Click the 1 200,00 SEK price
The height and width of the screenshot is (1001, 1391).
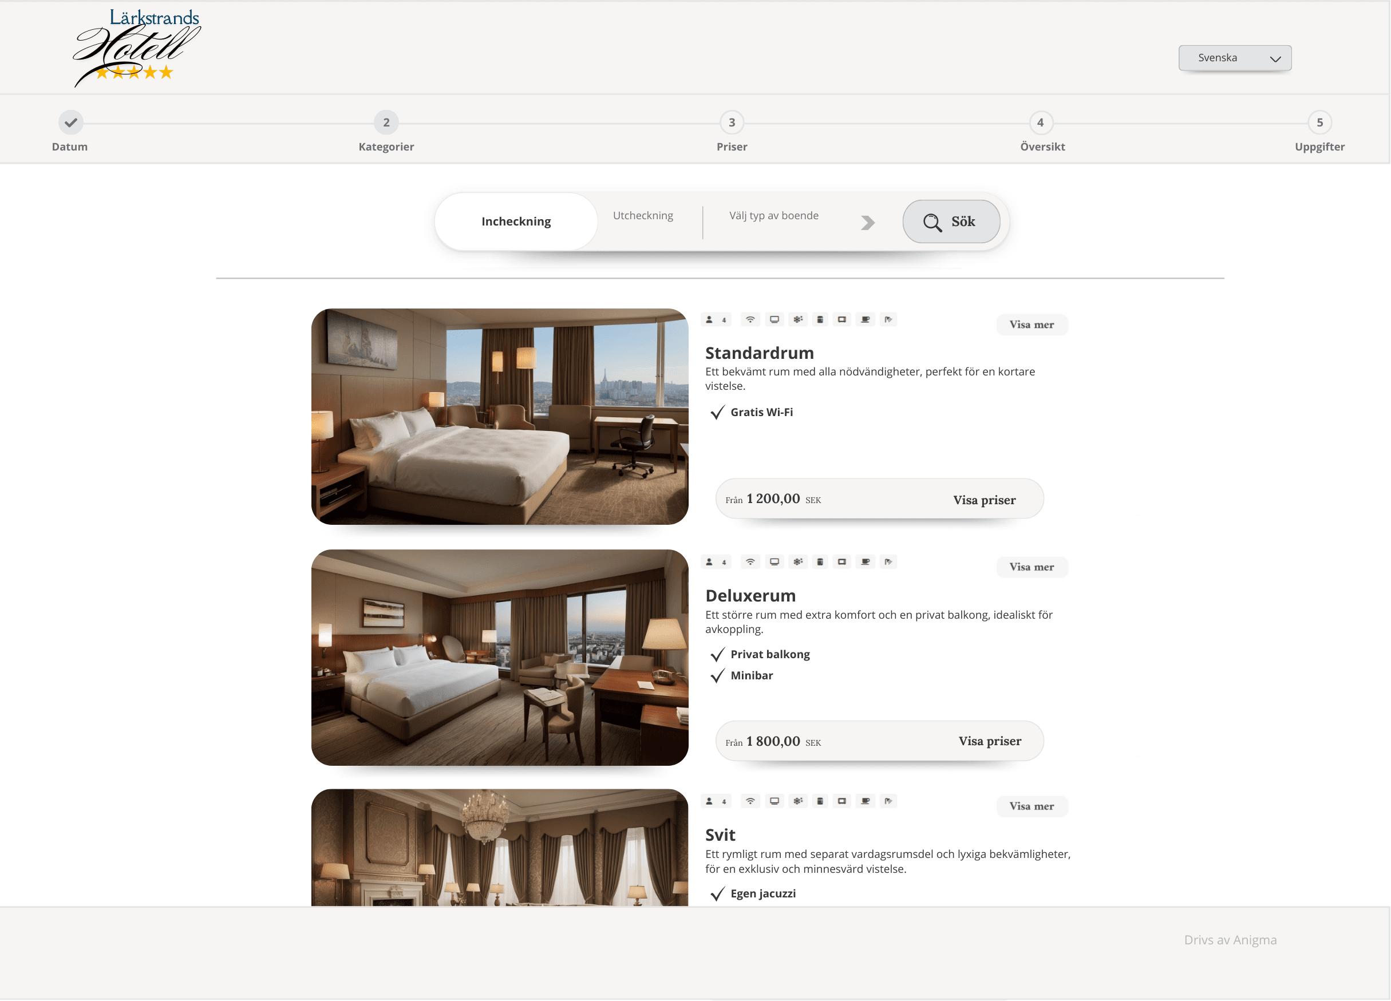[x=783, y=498]
